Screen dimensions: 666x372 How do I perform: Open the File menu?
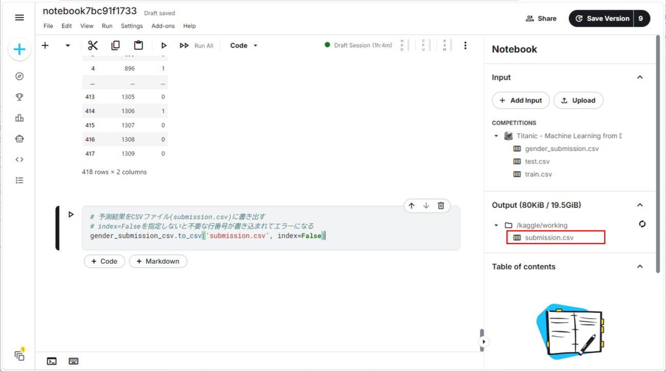tap(48, 26)
